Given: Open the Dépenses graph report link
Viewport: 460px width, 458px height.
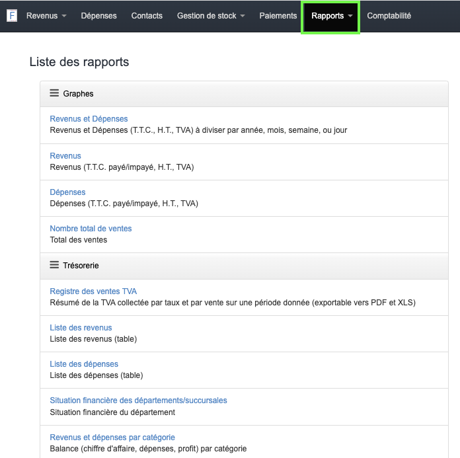Looking at the screenshot, I should point(67,192).
